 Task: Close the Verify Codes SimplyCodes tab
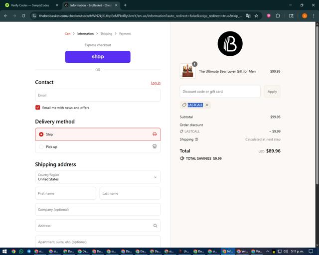point(57,5)
